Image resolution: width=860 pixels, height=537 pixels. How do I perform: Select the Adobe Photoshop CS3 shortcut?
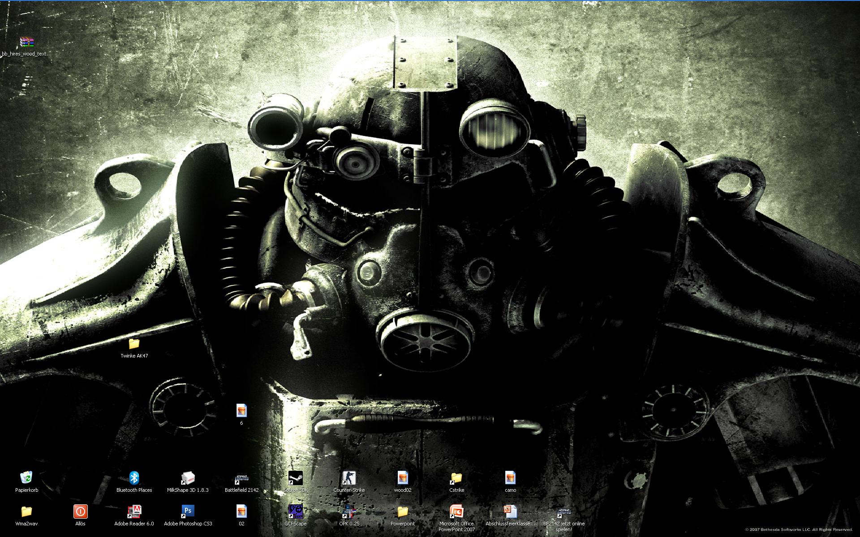point(188,511)
